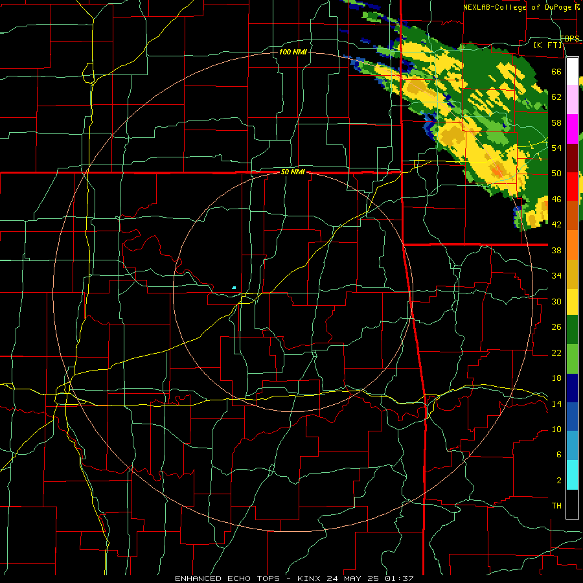Viewport: 583px width, 583px height.
Task: Click the yellow swatch between 30 and 34
Action: coord(572,301)
